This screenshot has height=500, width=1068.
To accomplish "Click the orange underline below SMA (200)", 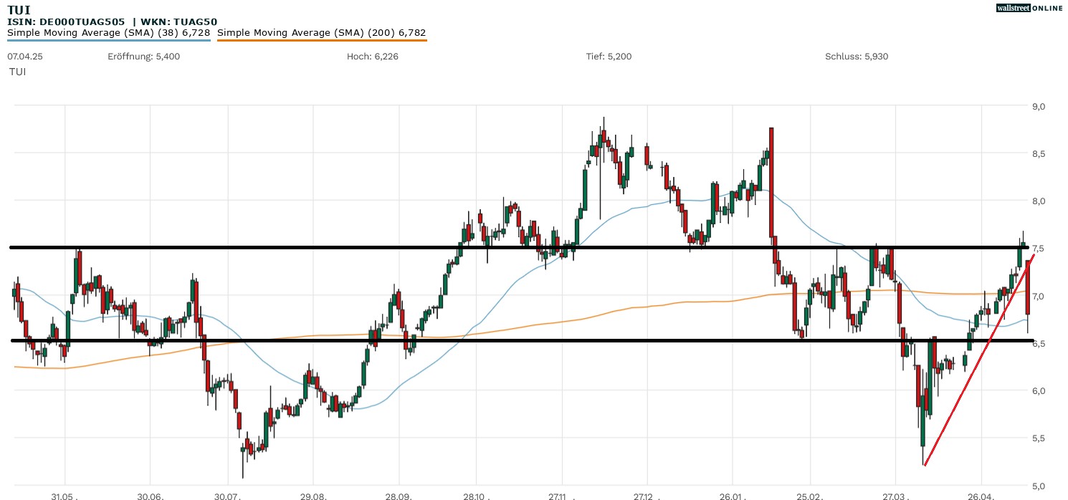I will (x=321, y=40).
